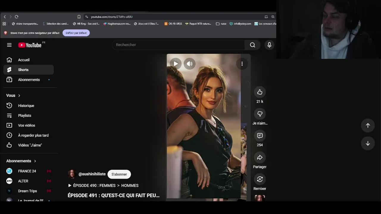
Task: Open the Sélection des candi... bookmark
Action: (x=56, y=24)
